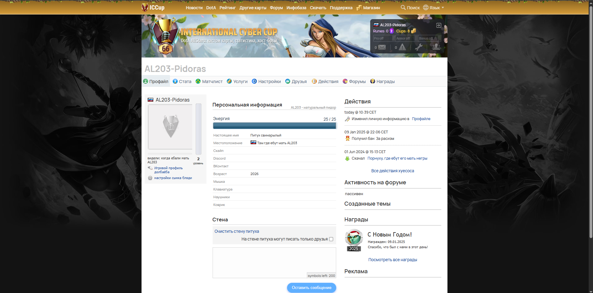The height and width of the screenshot is (293, 593).
Task: Toggle the Pro off switch
Action: click(384, 38)
